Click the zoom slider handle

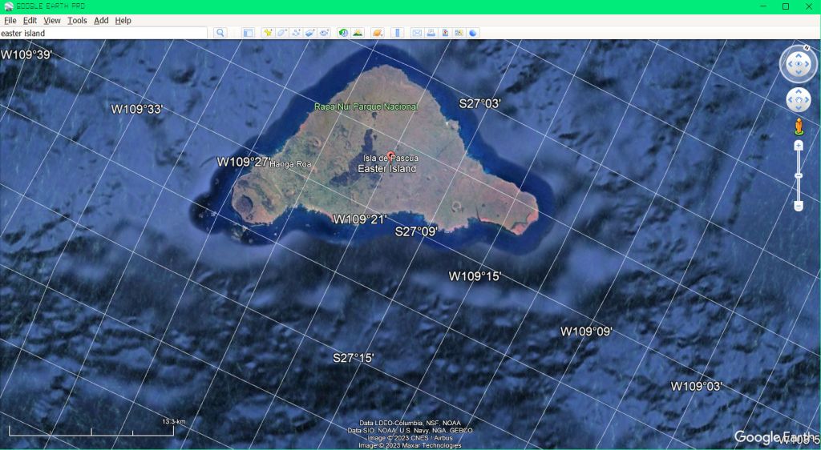click(x=799, y=175)
